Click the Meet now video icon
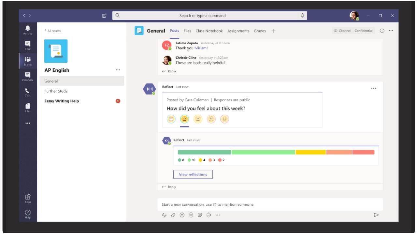The width and height of the screenshot is (417, 234). point(209,215)
